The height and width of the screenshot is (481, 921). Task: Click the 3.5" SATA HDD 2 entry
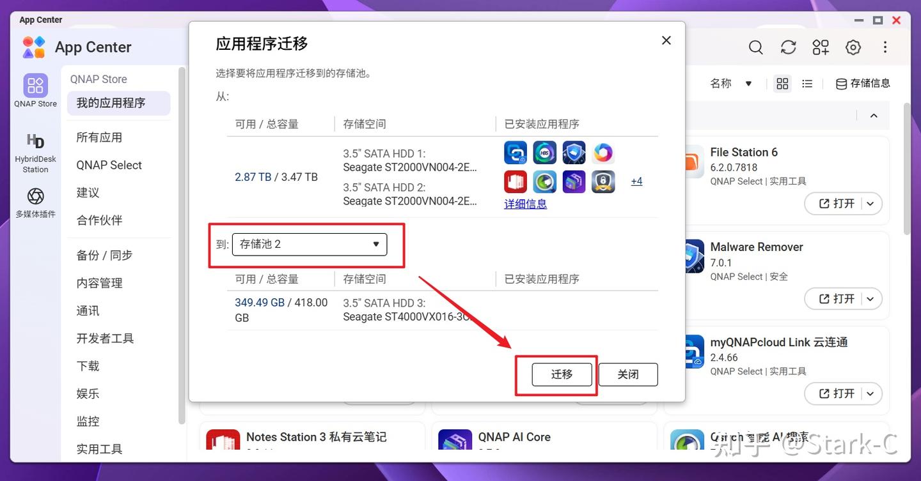point(410,194)
